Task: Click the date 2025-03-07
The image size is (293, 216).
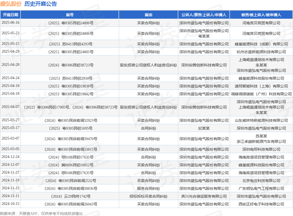Action: pyautogui.click(x=11, y=138)
